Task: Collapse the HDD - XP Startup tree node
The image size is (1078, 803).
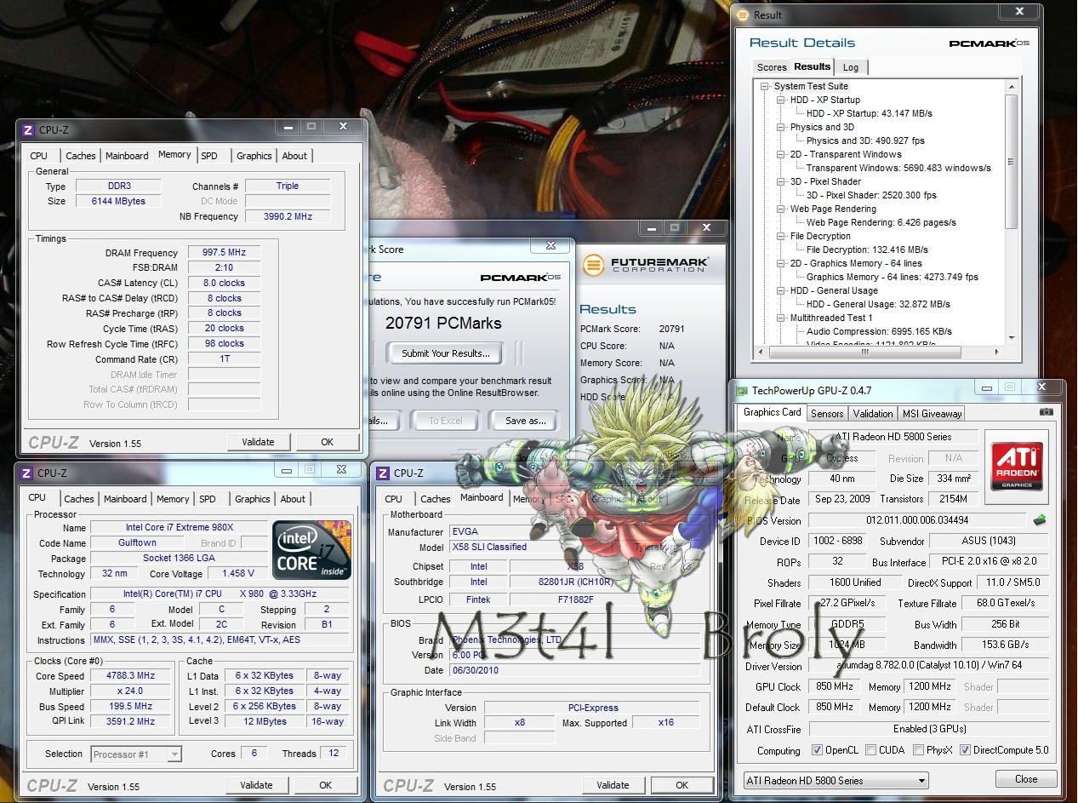Action: tap(781, 100)
